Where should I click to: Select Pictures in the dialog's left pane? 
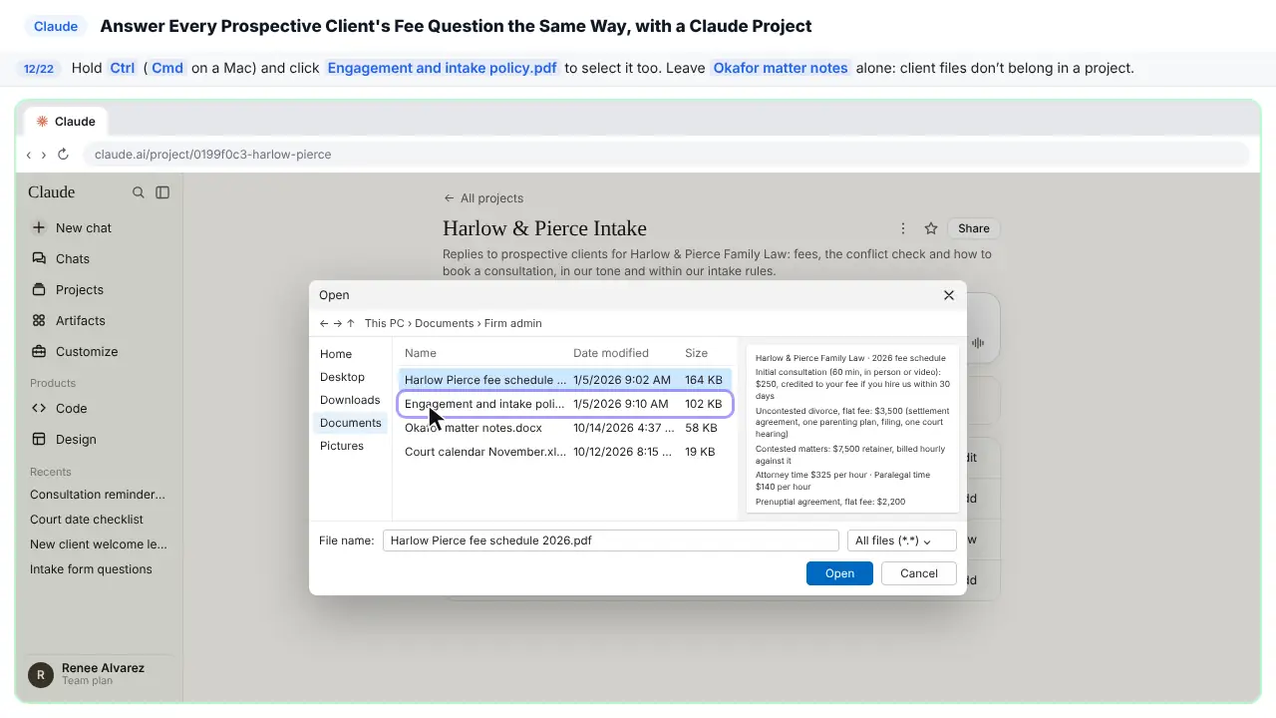(x=351, y=446)
